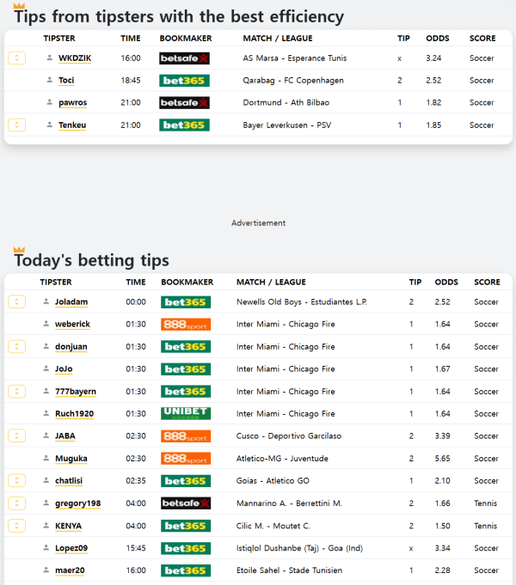516x585 pixels.
Task: Click the Unibet logo in Ruch1920's row
Action: 185,413
